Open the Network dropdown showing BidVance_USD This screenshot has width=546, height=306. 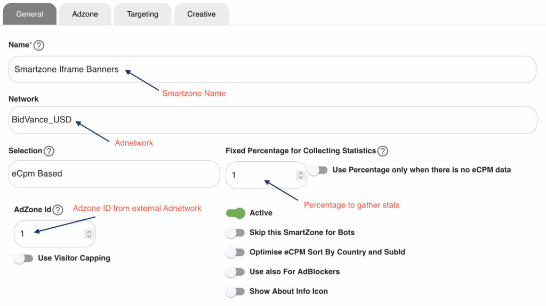pyautogui.click(x=272, y=120)
